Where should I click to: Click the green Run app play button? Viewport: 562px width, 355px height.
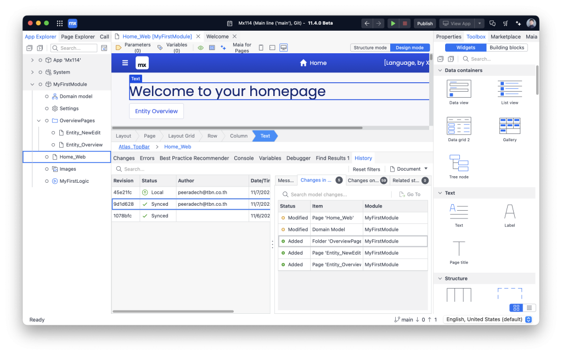pyautogui.click(x=393, y=24)
